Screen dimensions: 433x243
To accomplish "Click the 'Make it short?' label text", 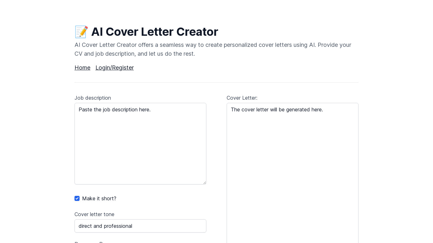I will tap(99, 198).
